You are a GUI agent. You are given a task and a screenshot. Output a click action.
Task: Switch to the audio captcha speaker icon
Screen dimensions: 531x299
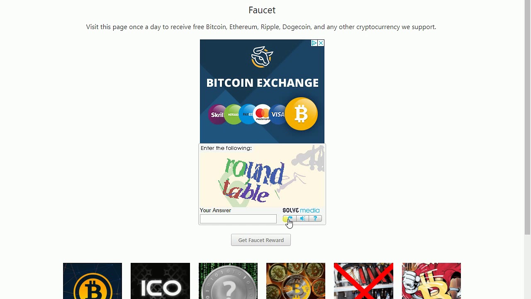[x=303, y=218]
